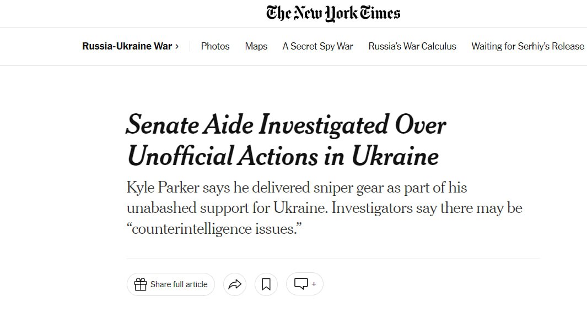Screen dimensions: 587x313
Task: Open the Russia-Ukraine War section link
Action: (x=127, y=46)
